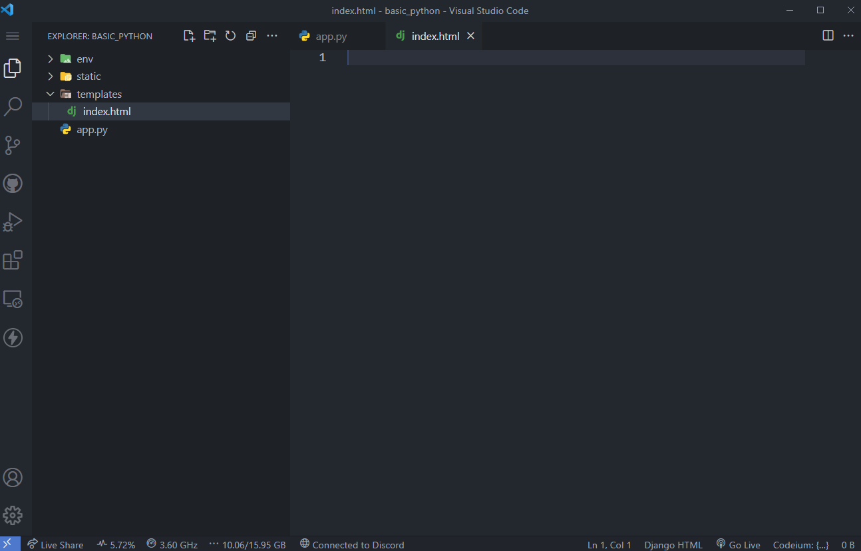
Task: Select the index.html editor tab
Action: pyautogui.click(x=435, y=36)
